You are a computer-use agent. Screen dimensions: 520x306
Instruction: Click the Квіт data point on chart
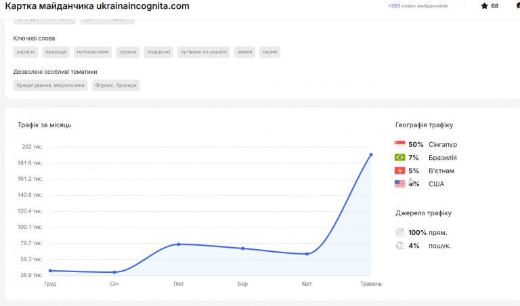point(307,254)
